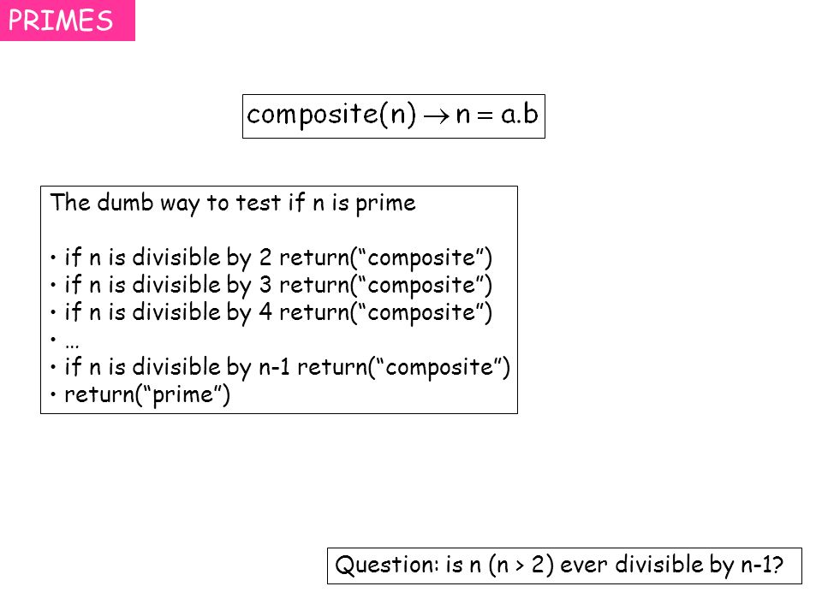Click the ellipsis bullet line

pos(65,341)
